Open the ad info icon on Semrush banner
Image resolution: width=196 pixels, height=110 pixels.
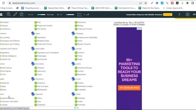[x=138, y=29]
